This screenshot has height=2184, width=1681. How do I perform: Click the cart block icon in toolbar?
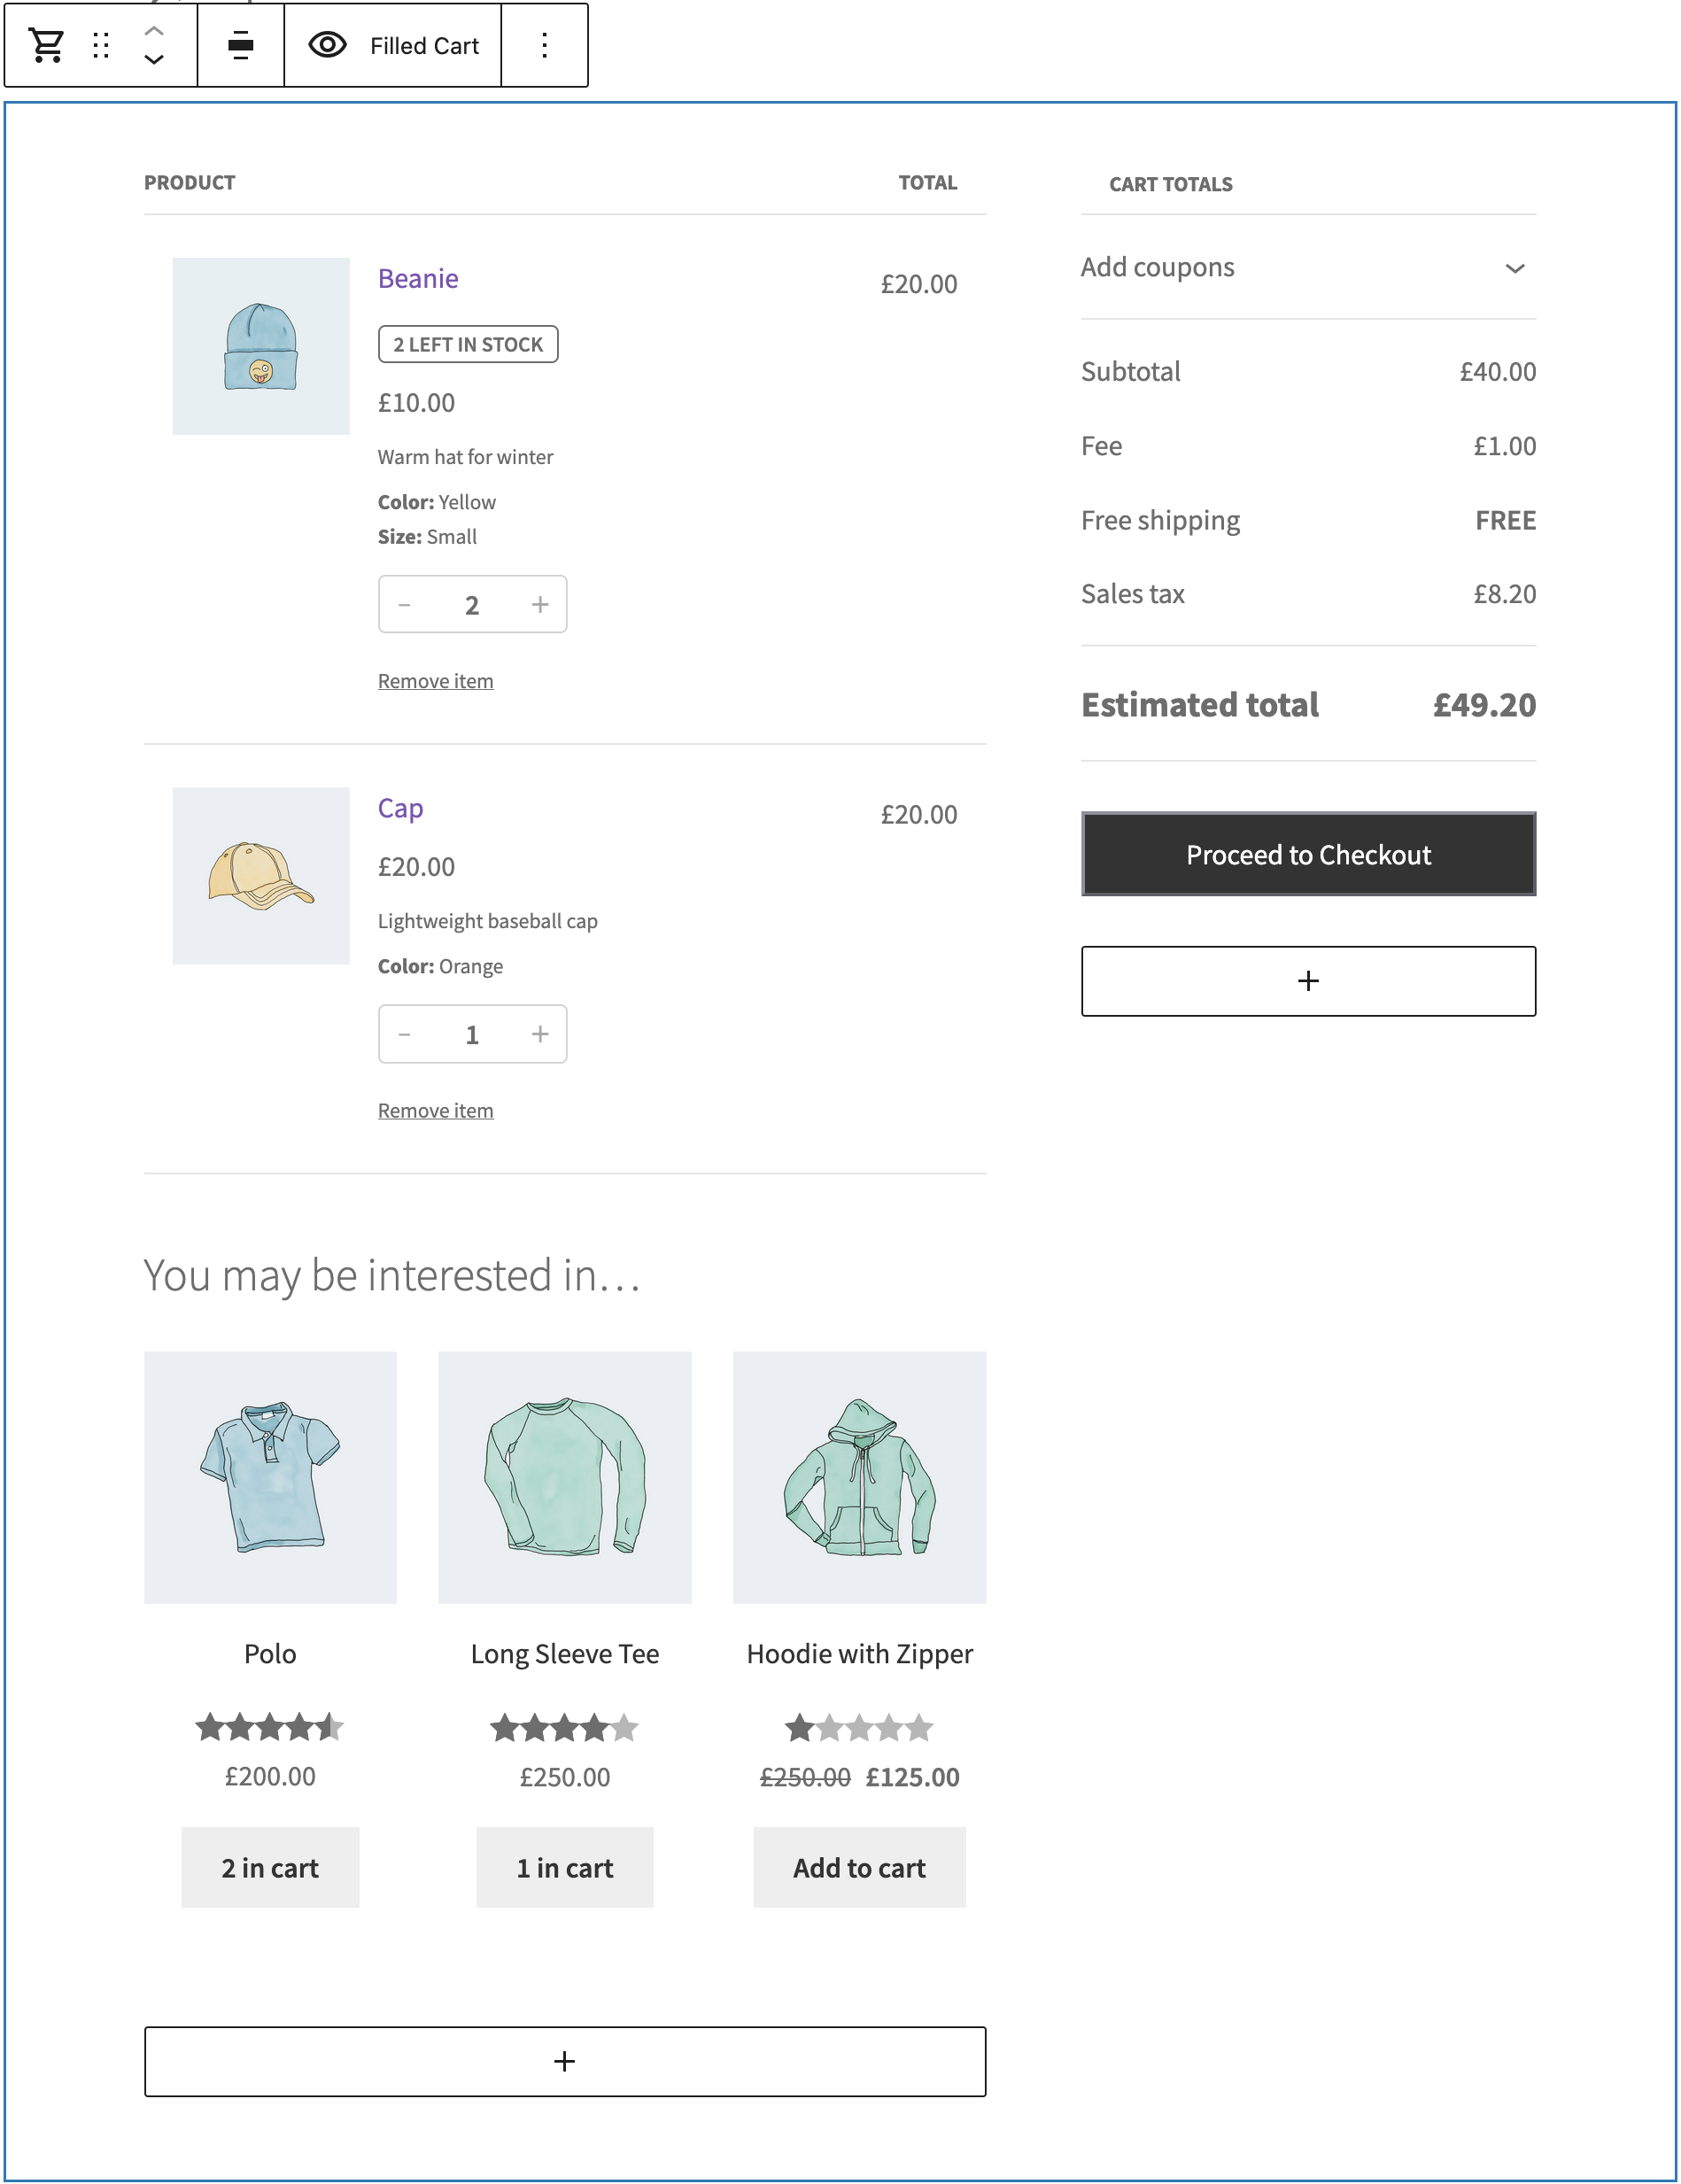point(47,45)
